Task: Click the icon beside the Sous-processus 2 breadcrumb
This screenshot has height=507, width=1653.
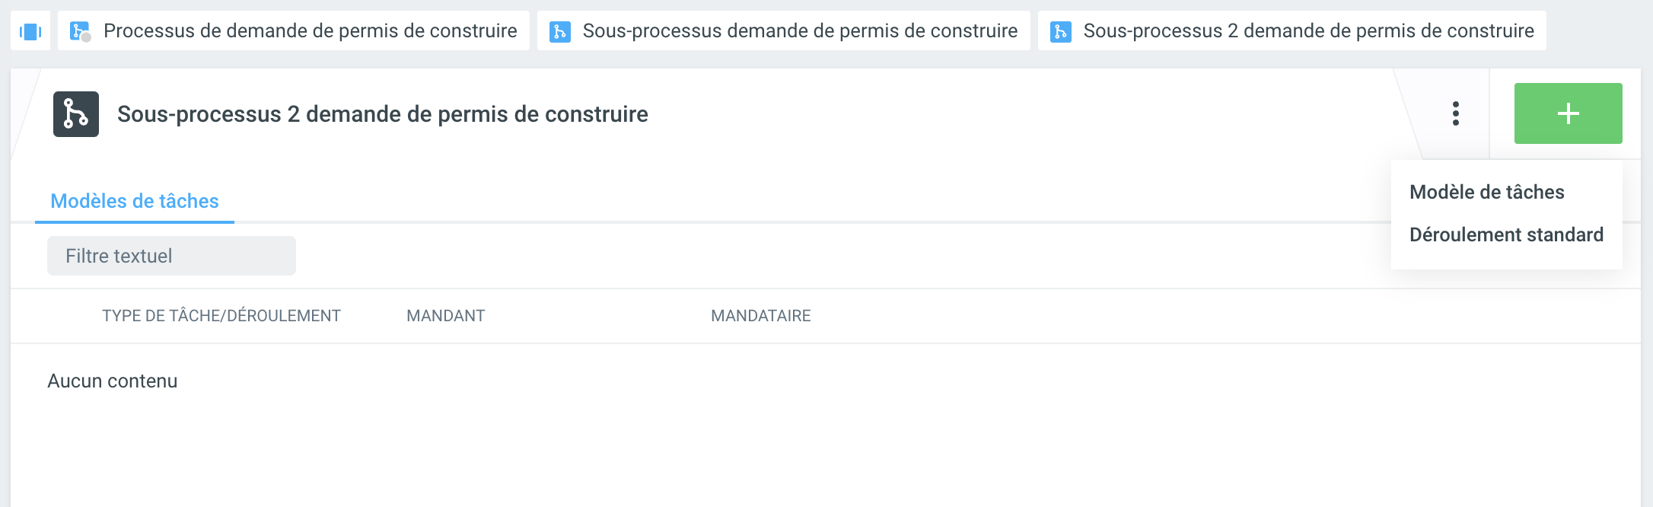Action: pos(1061,31)
